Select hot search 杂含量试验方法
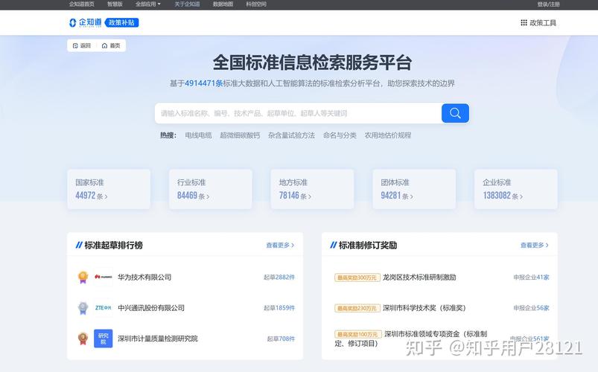This screenshot has height=372, width=598. pyautogui.click(x=291, y=135)
